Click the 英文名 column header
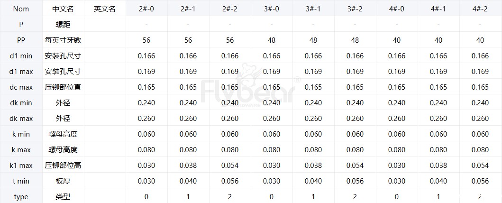This screenshot has height=203, width=502. tap(104, 9)
